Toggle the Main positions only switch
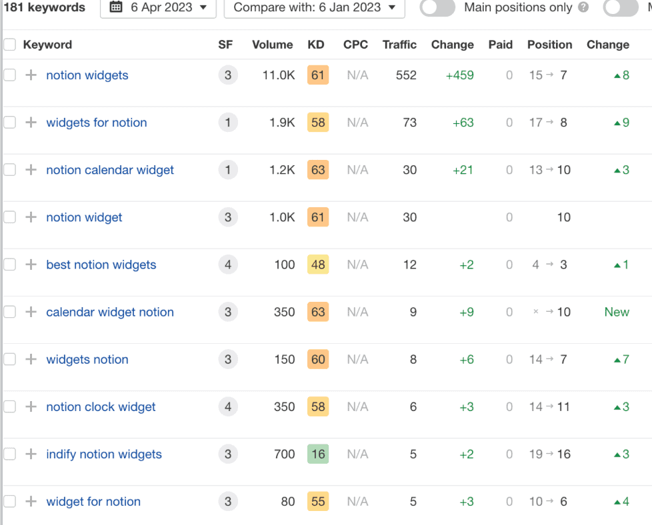Image resolution: width=652 pixels, height=525 pixels. tap(437, 7)
